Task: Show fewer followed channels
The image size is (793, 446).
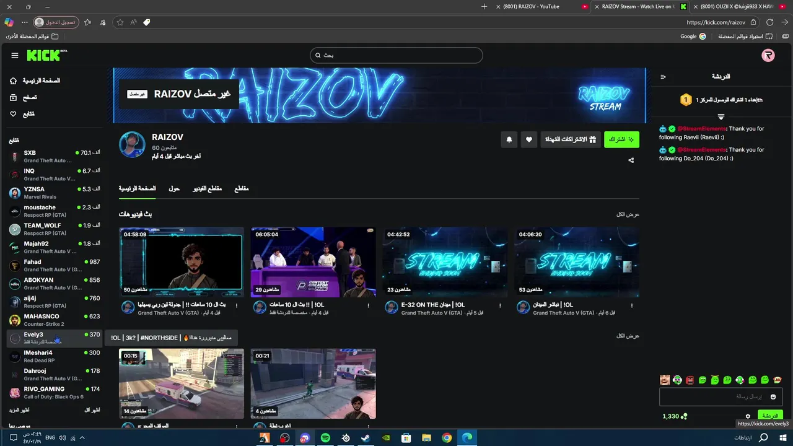Action: point(92,410)
